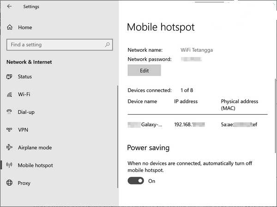The height and width of the screenshot is (207, 277).
Task: Select the Wi-Fi signal icon
Action: 9,94
